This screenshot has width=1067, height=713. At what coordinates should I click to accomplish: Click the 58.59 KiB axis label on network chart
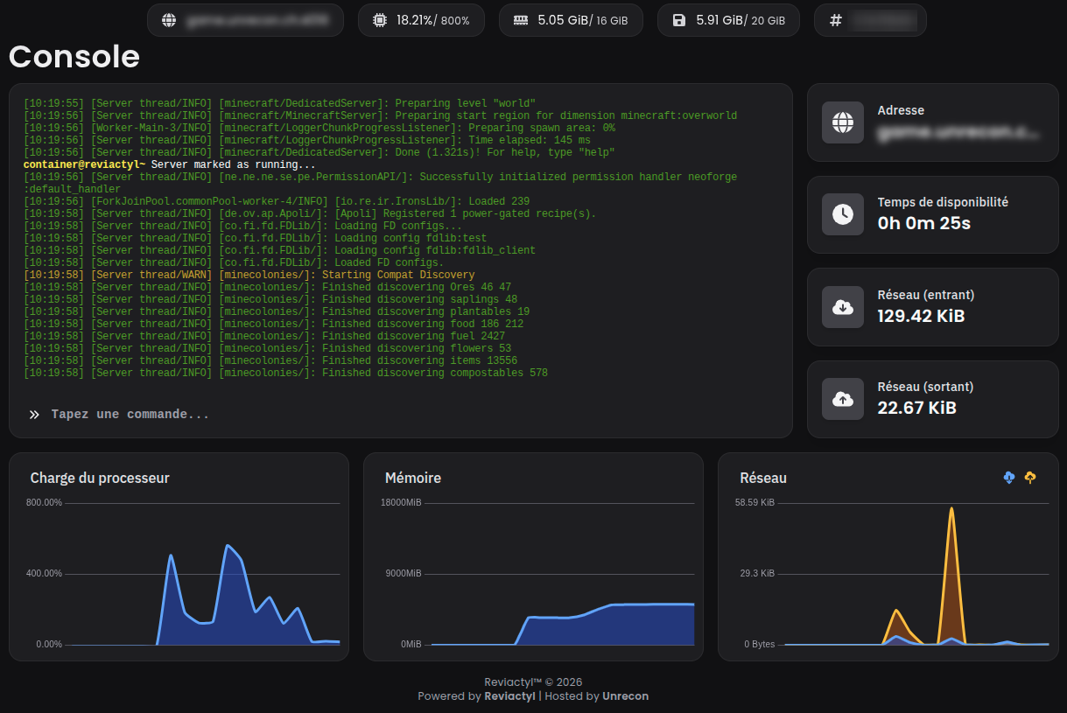755,502
